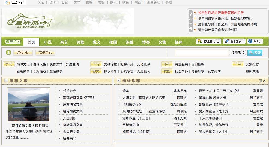Open the 百味人生 category link
This screenshot has height=147, width=269.
(x=40, y=64)
